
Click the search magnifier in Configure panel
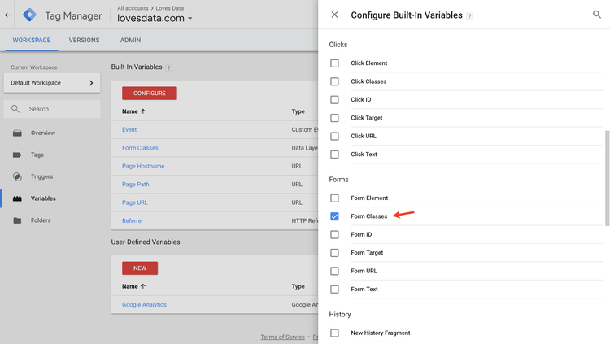pyautogui.click(x=596, y=15)
